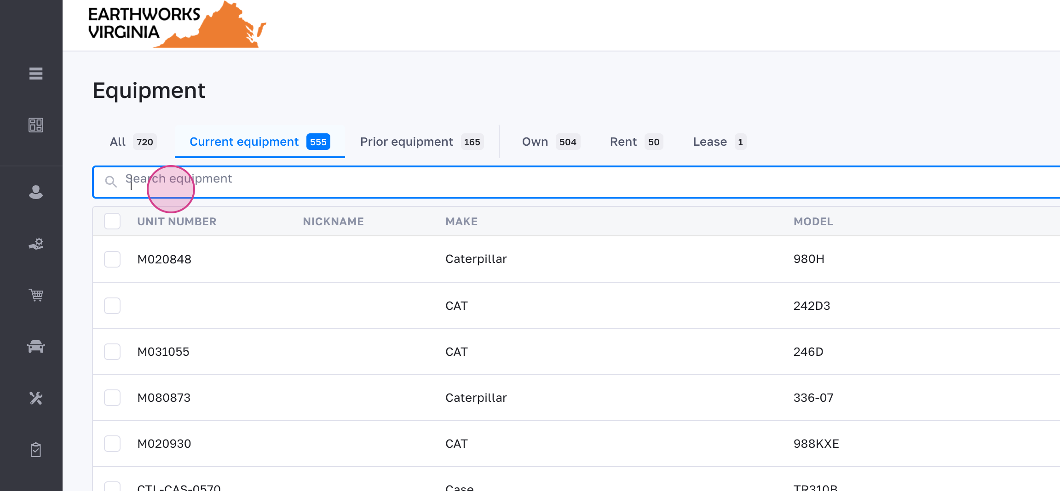Viewport: 1060px width, 491px height.
Task: Click the magnifying glass search icon
Action: click(111, 182)
